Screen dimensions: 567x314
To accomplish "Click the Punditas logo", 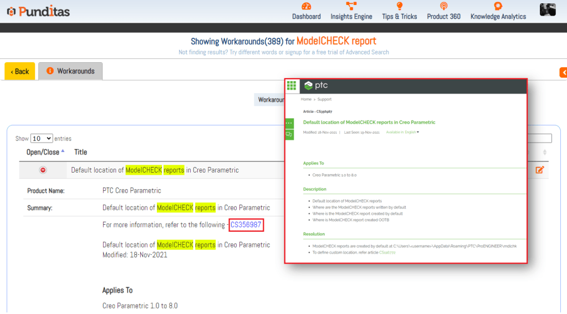I will pos(38,11).
